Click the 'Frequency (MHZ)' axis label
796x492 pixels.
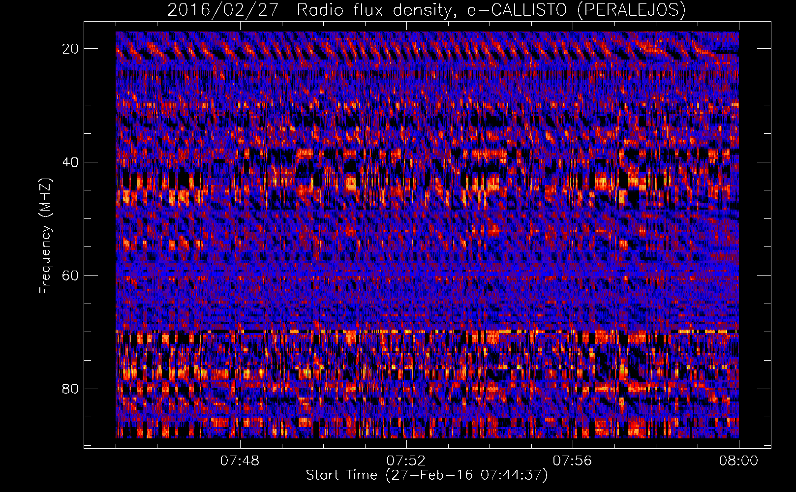[x=45, y=236]
